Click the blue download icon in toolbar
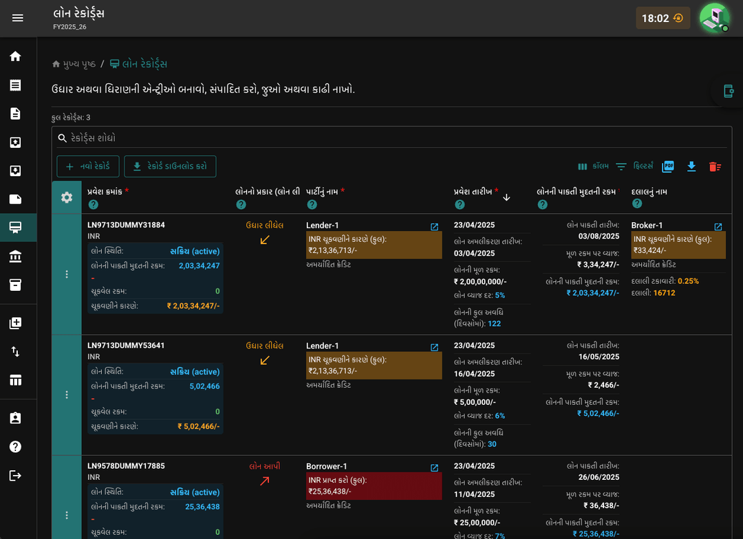743x539 pixels. [691, 166]
